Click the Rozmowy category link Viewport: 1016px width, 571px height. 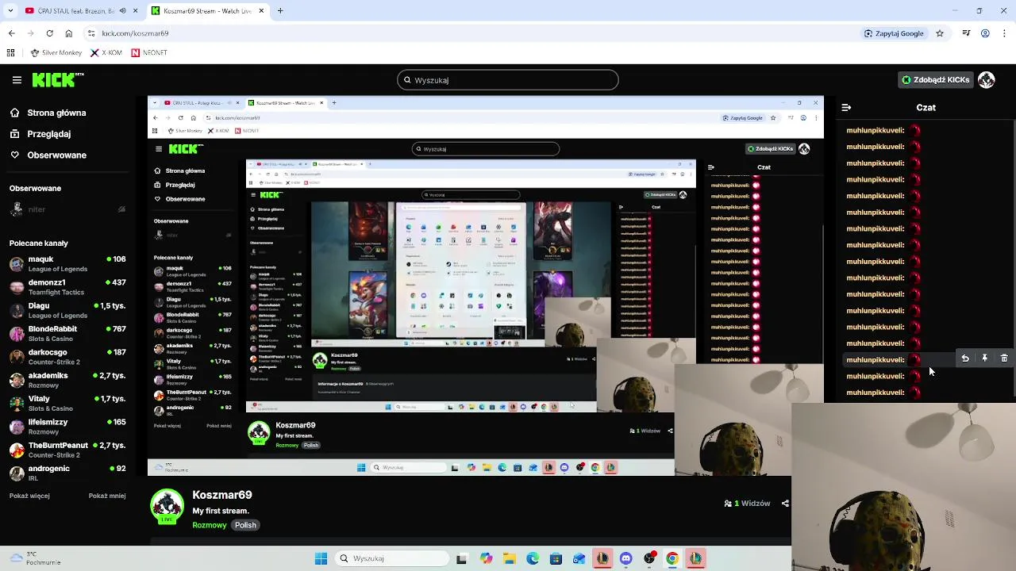pyautogui.click(x=210, y=525)
